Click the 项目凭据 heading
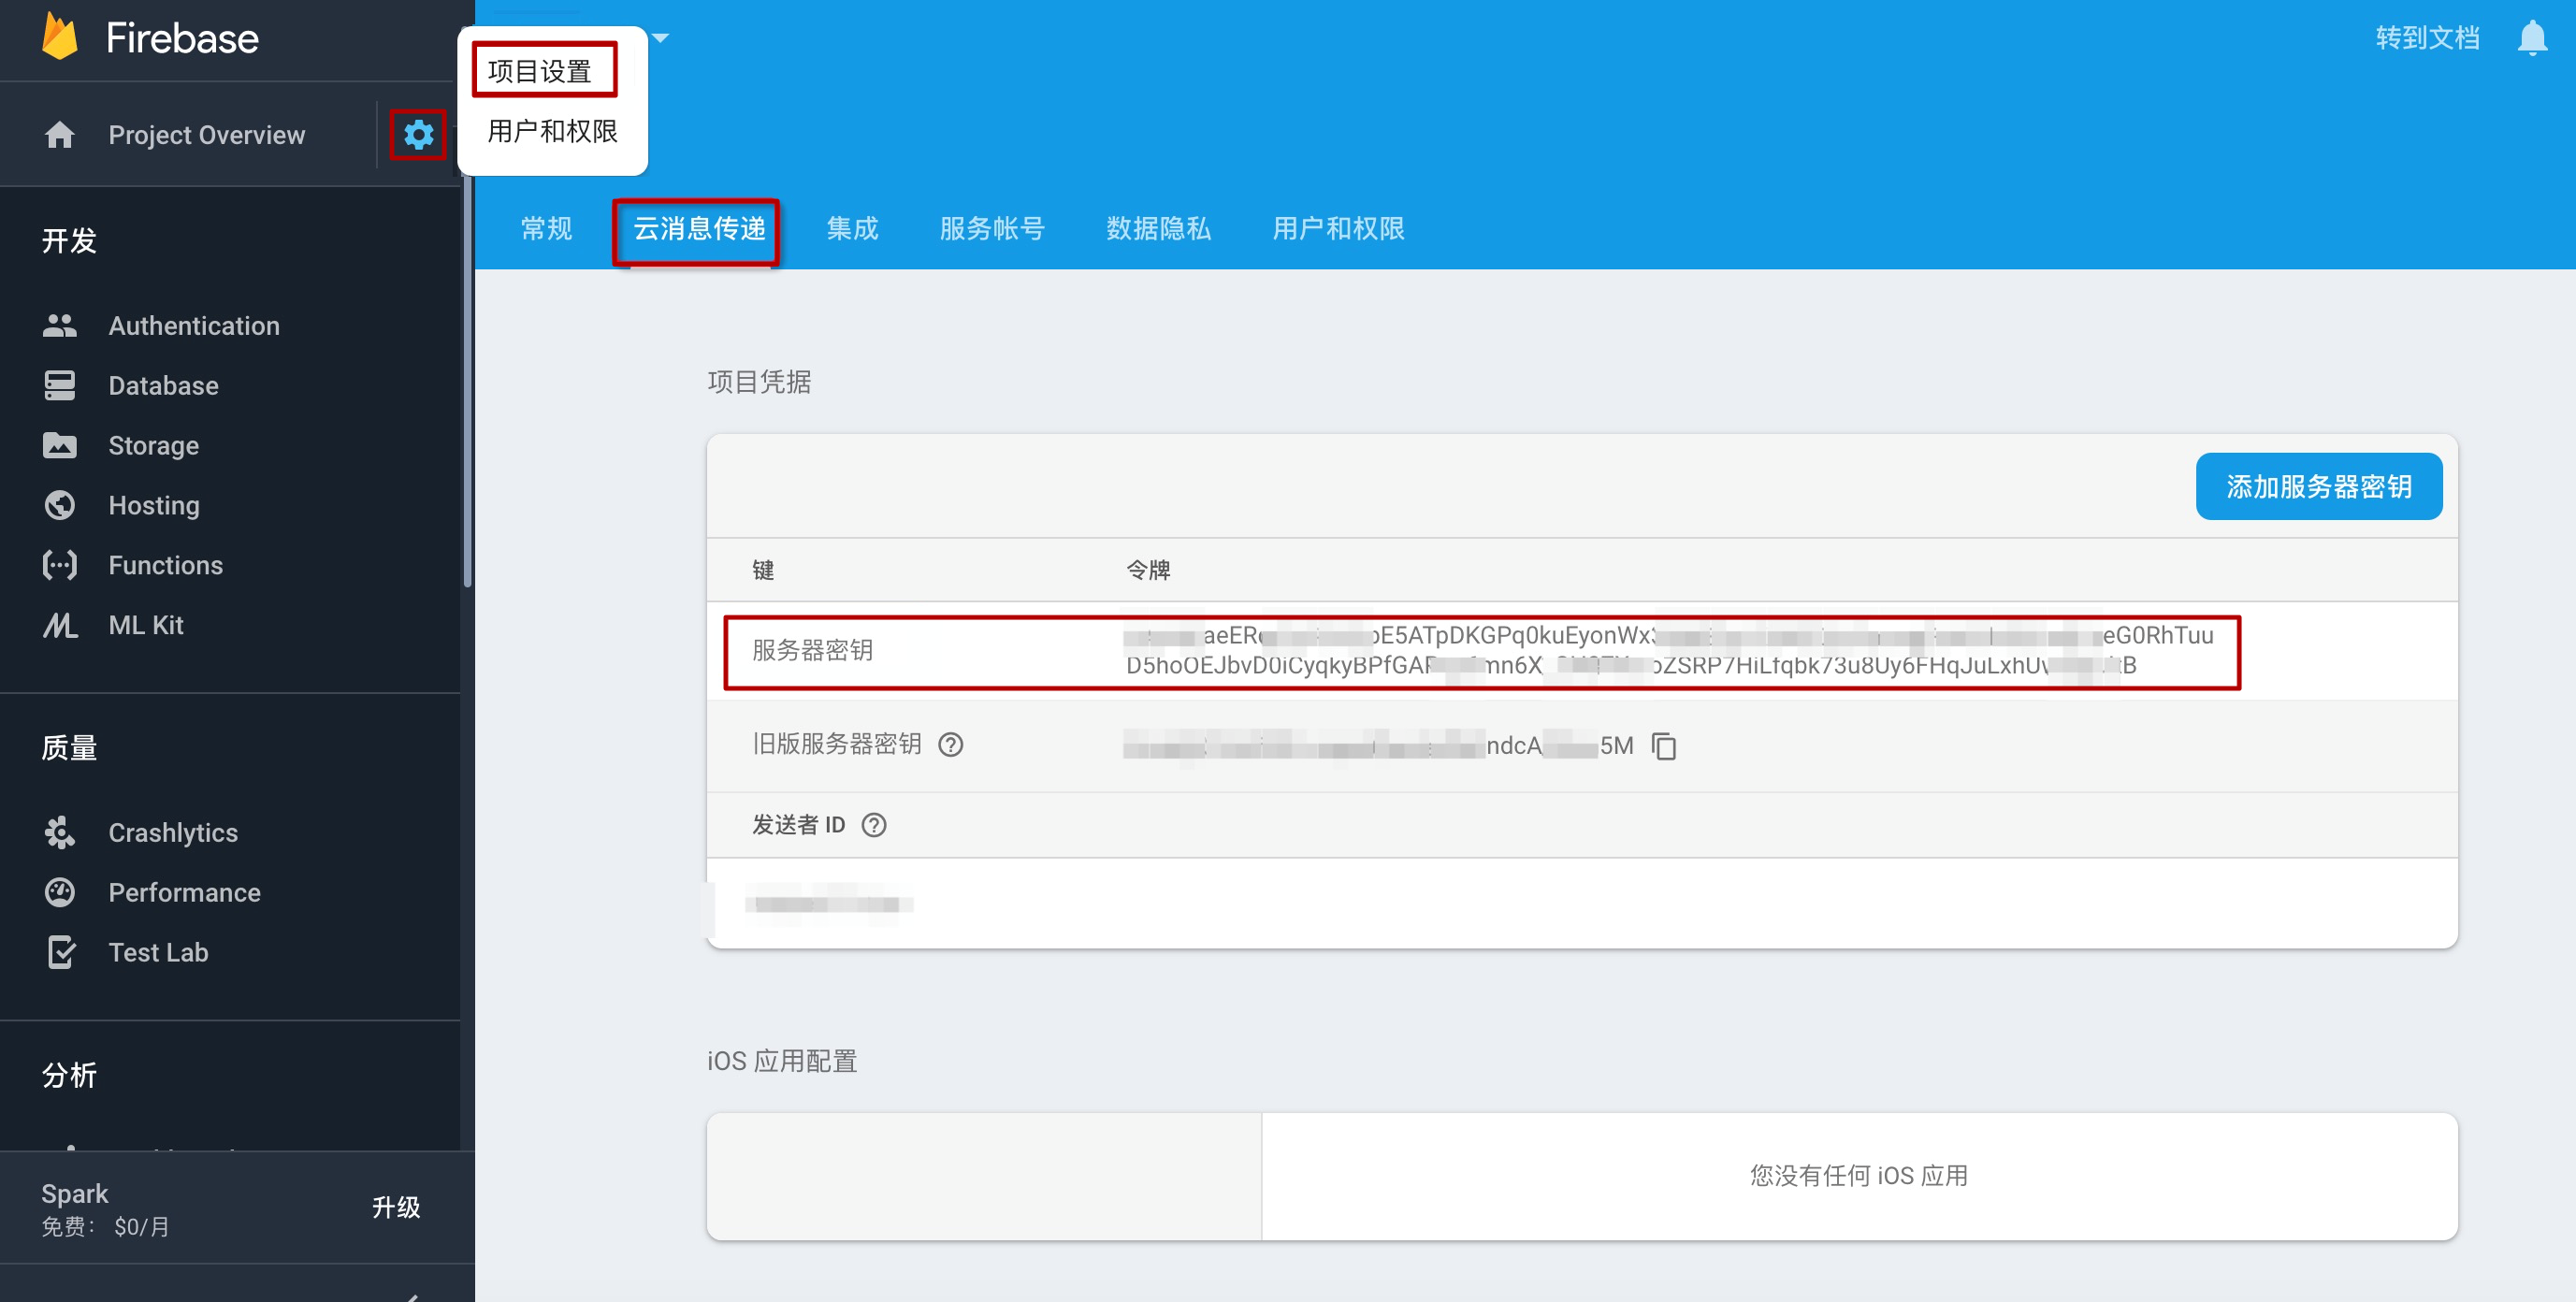The image size is (2576, 1302). tap(759, 381)
